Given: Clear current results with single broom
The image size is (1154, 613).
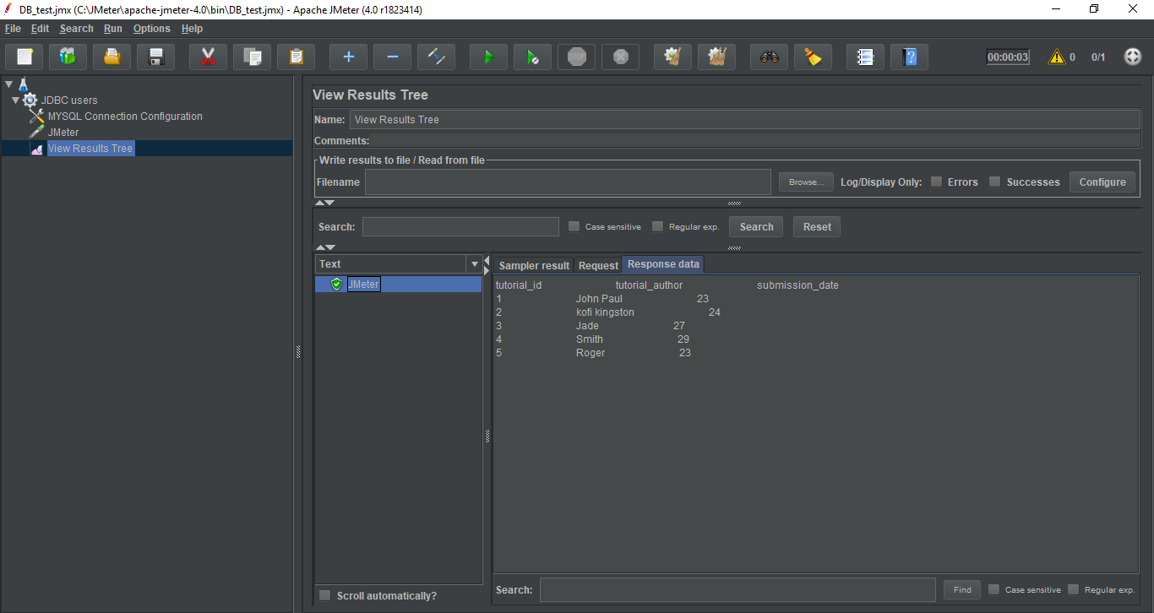Looking at the screenshot, I should tap(673, 57).
